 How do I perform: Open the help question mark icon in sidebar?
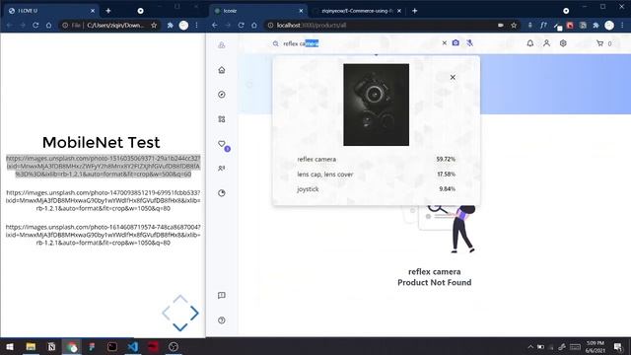pyautogui.click(x=221, y=320)
